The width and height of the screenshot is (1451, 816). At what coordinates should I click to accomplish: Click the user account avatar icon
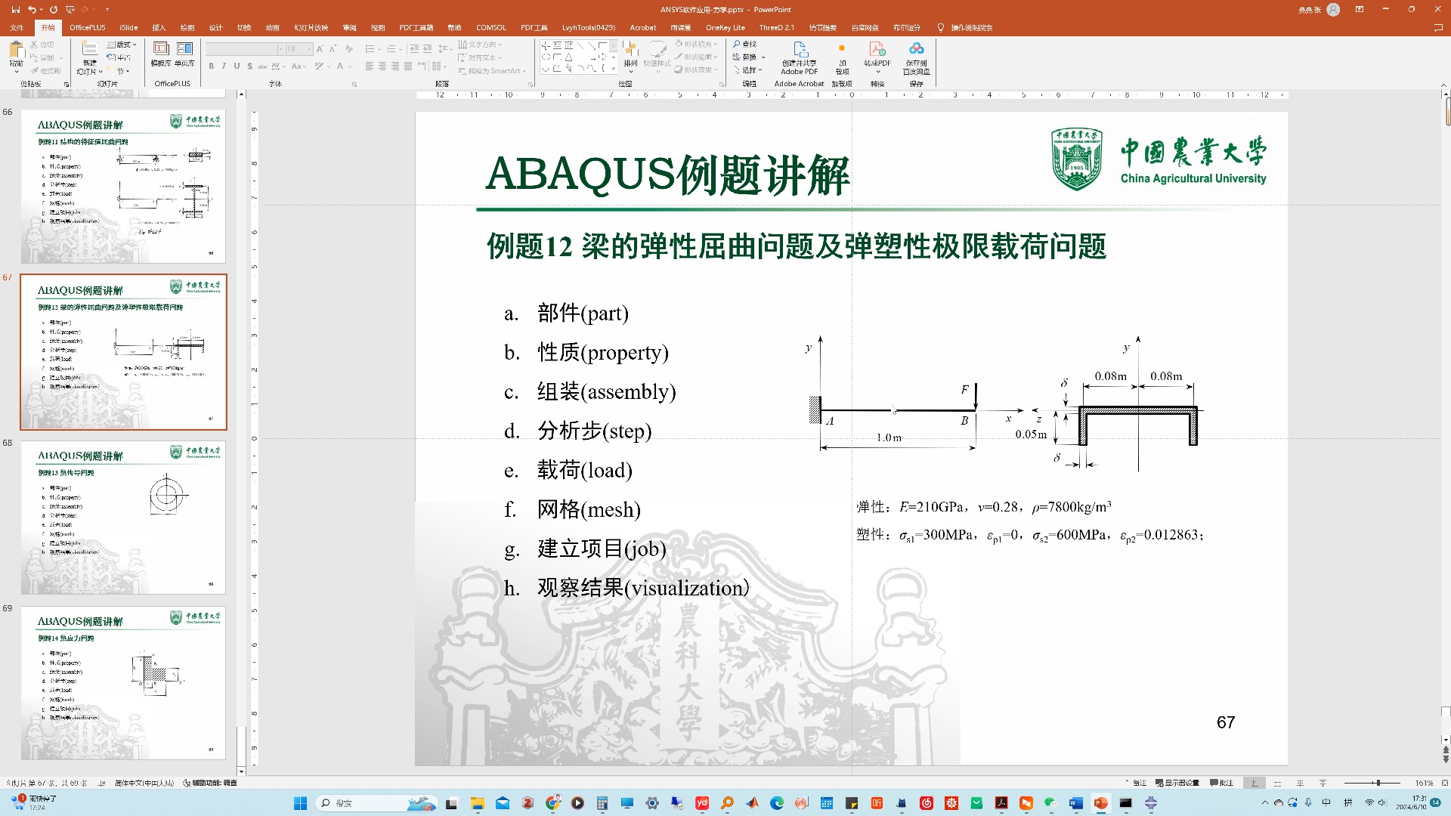click(1333, 10)
